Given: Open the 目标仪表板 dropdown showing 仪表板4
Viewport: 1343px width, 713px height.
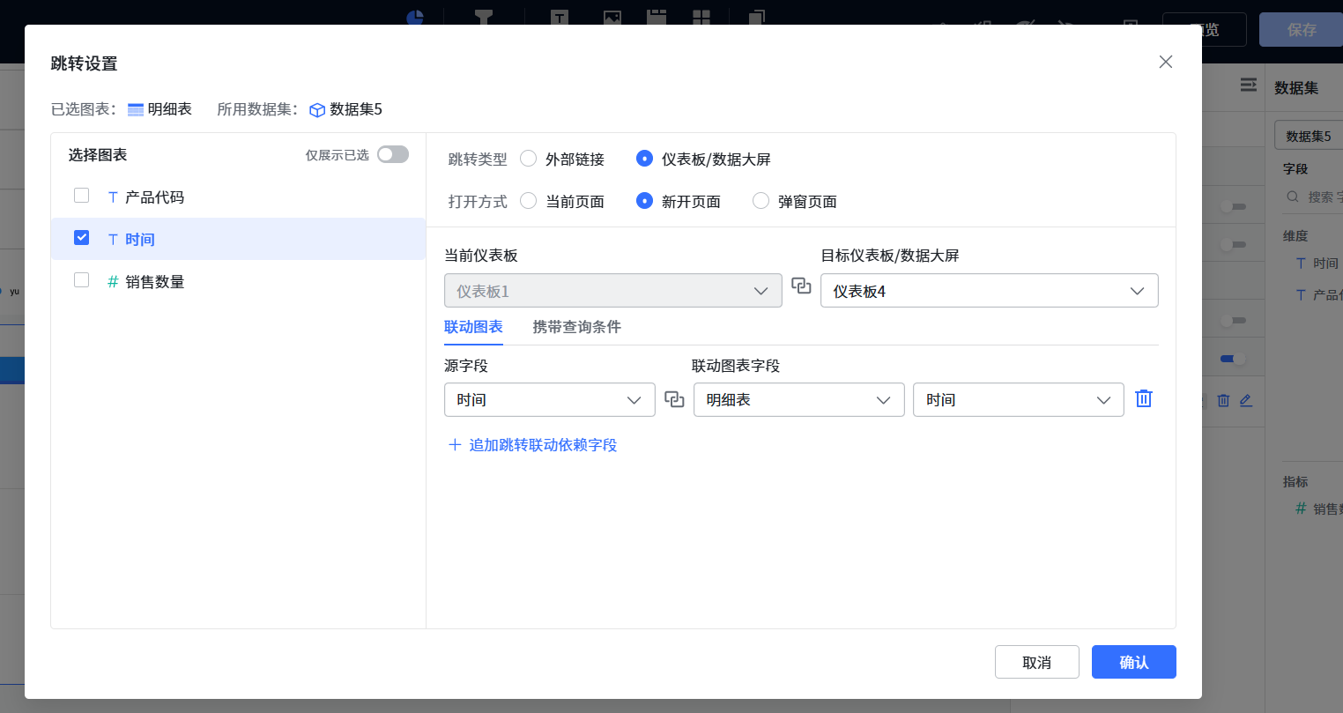Looking at the screenshot, I should (x=989, y=291).
